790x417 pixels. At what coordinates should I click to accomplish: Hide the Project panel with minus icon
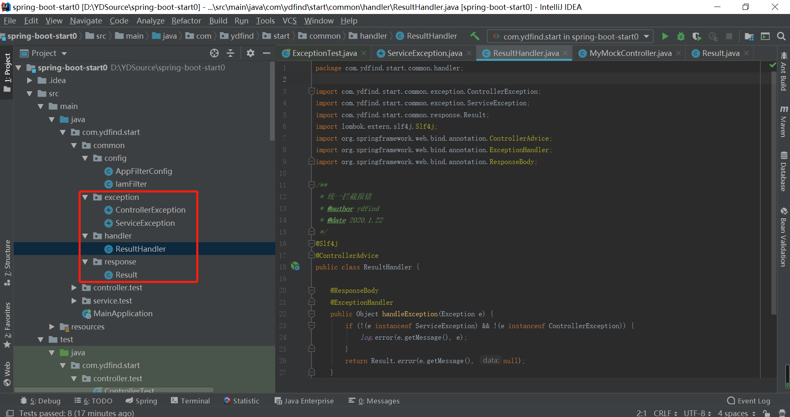coord(267,53)
